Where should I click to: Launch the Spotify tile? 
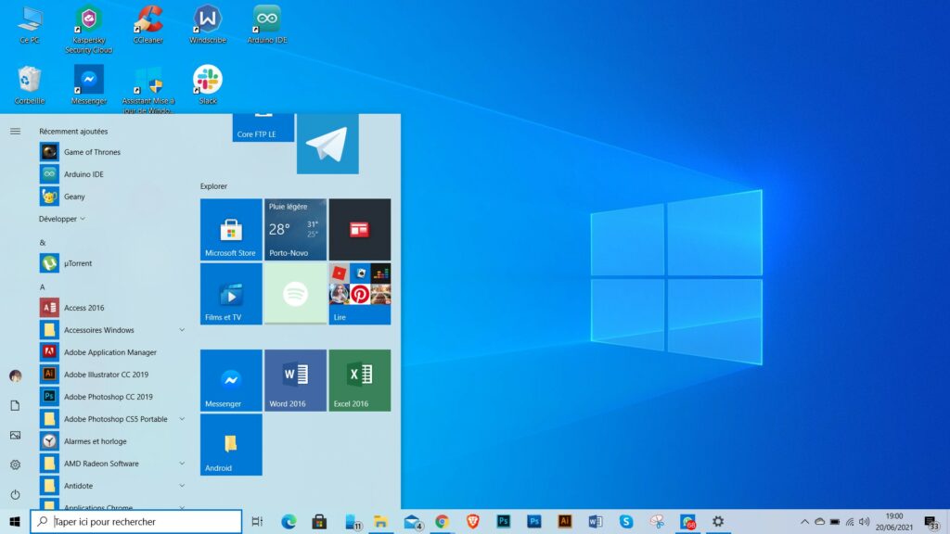point(296,294)
